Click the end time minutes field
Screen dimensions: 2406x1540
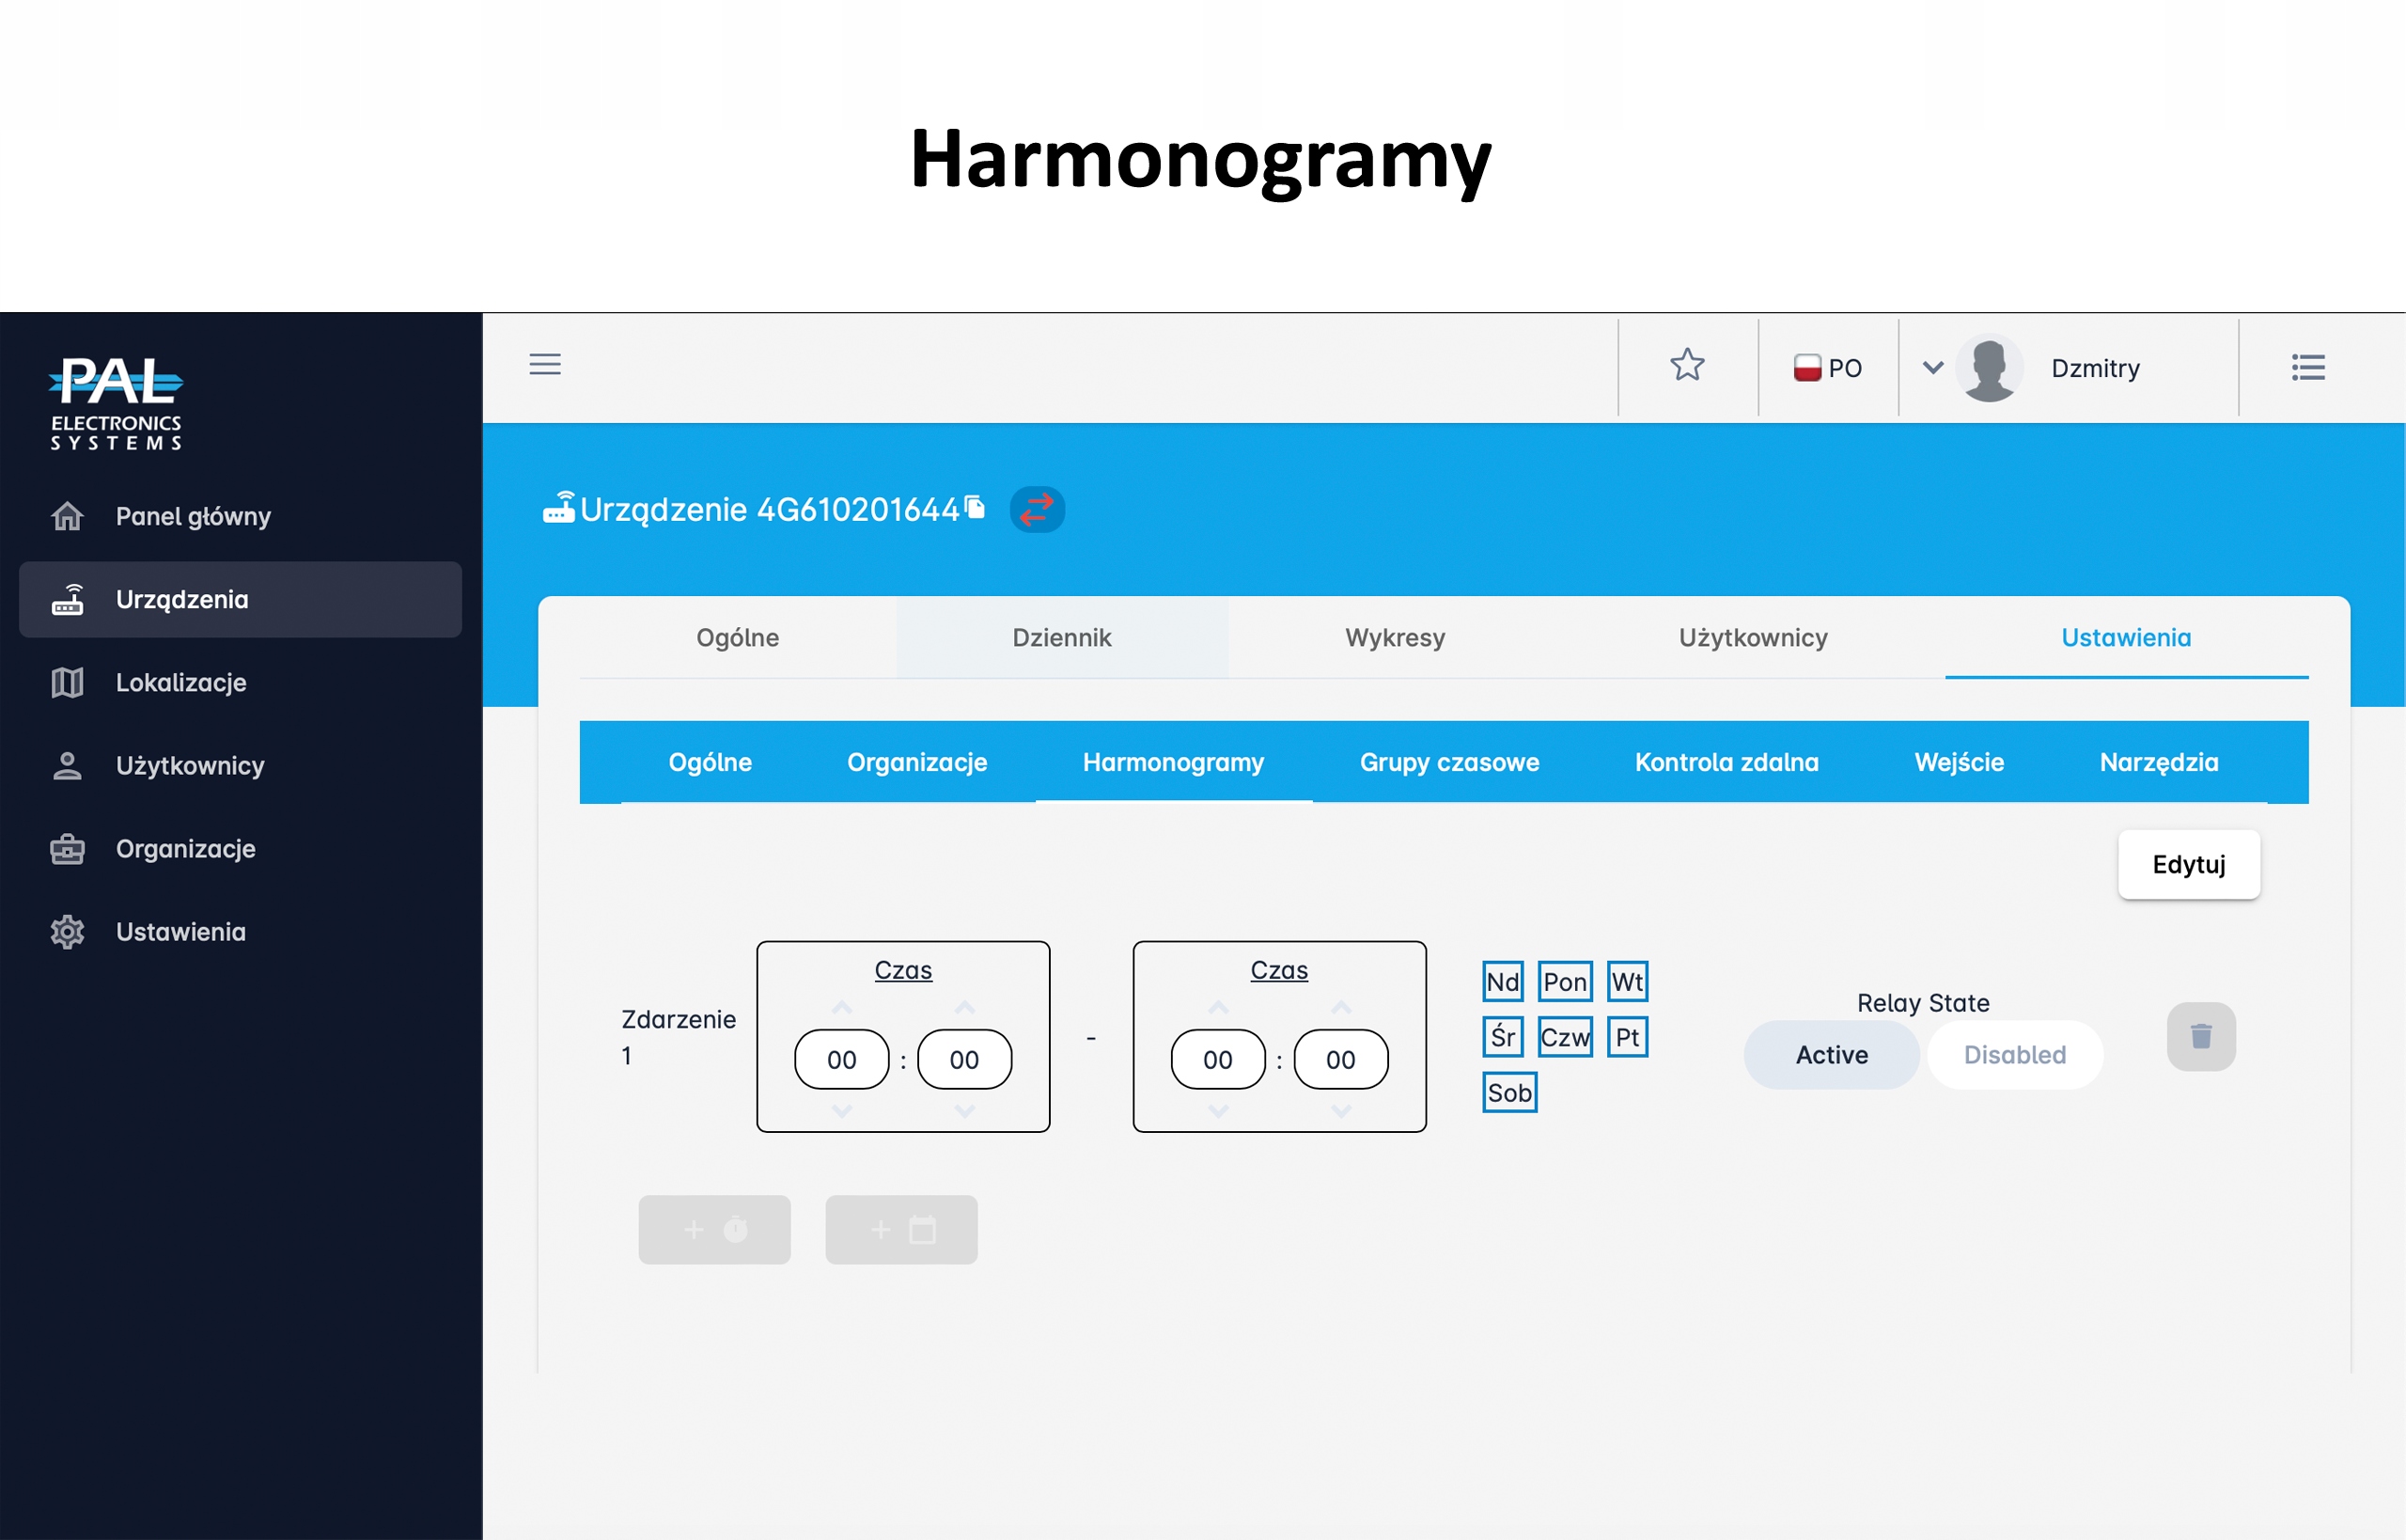pos(1339,1059)
